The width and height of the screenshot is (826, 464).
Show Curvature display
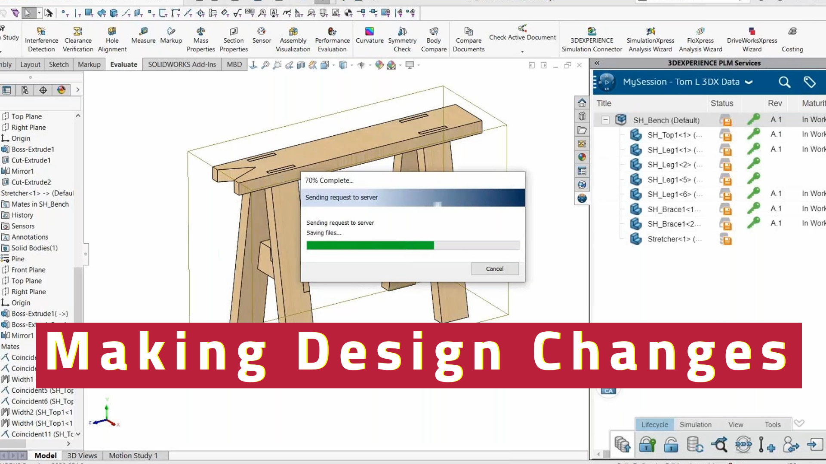pyautogui.click(x=370, y=36)
